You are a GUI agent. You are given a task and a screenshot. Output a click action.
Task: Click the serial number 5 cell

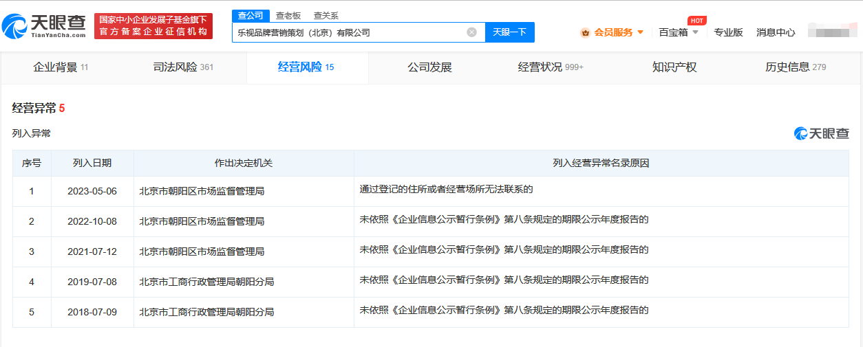click(32, 312)
